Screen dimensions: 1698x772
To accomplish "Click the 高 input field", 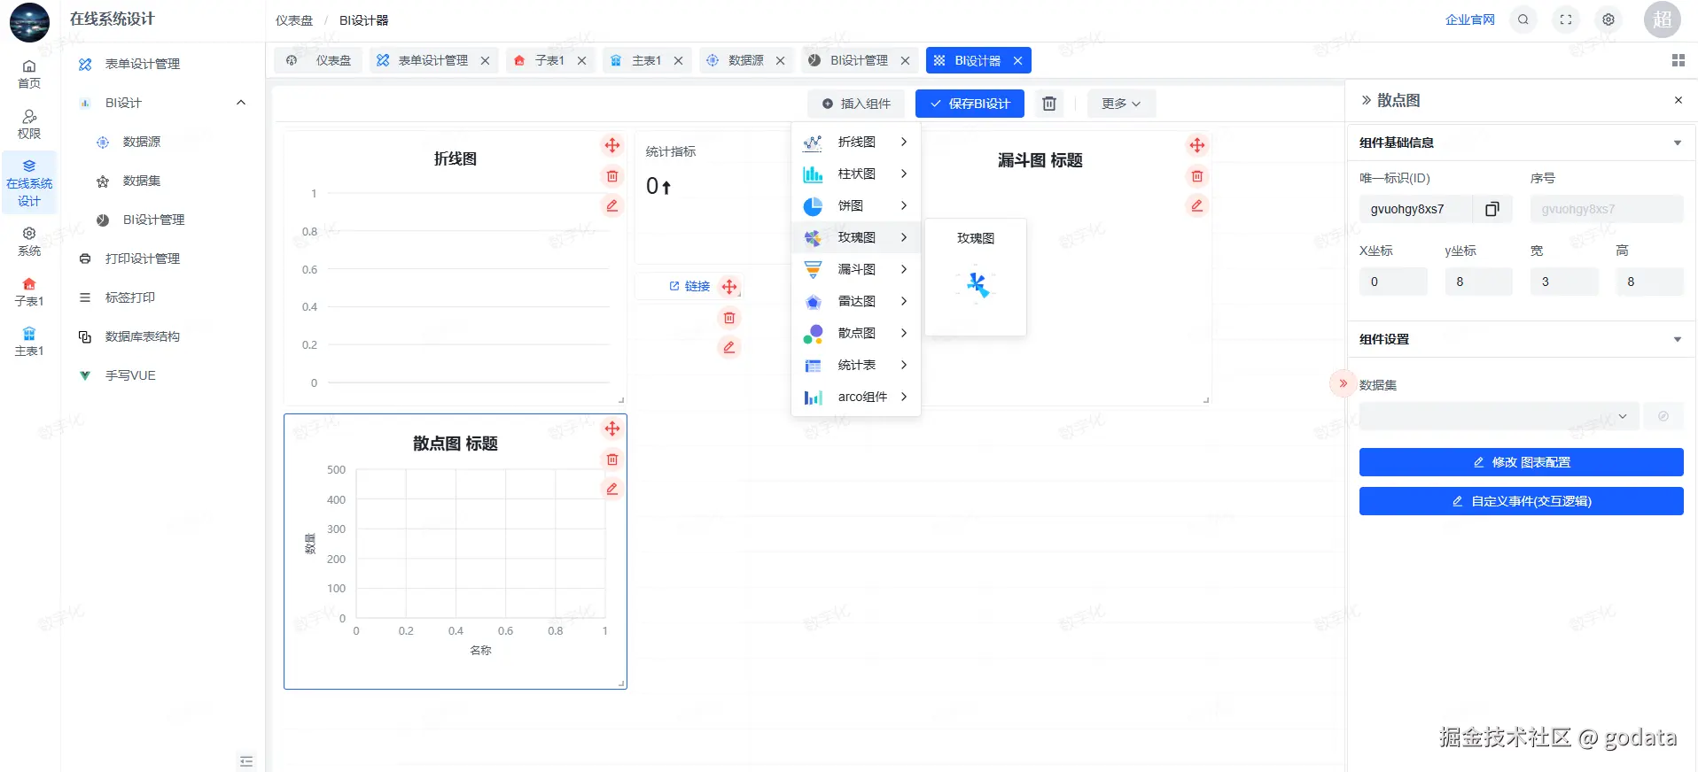I will click(1649, 282).
